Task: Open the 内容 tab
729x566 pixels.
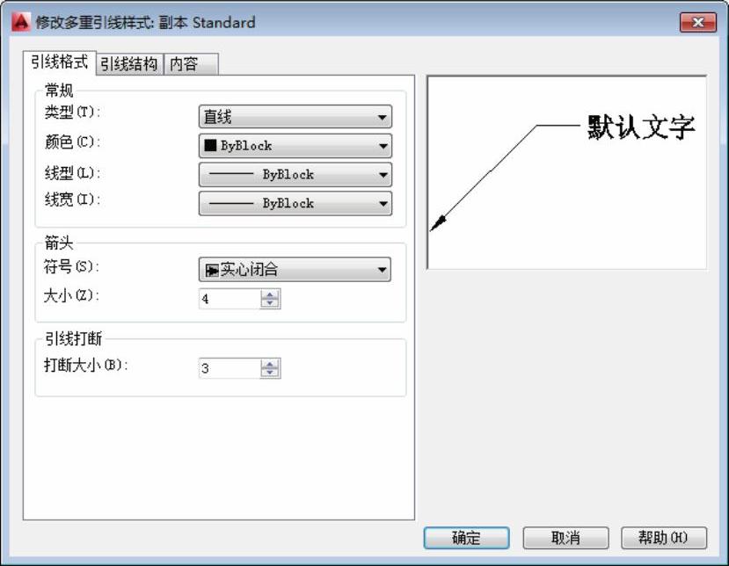Action: pos(185,64)
